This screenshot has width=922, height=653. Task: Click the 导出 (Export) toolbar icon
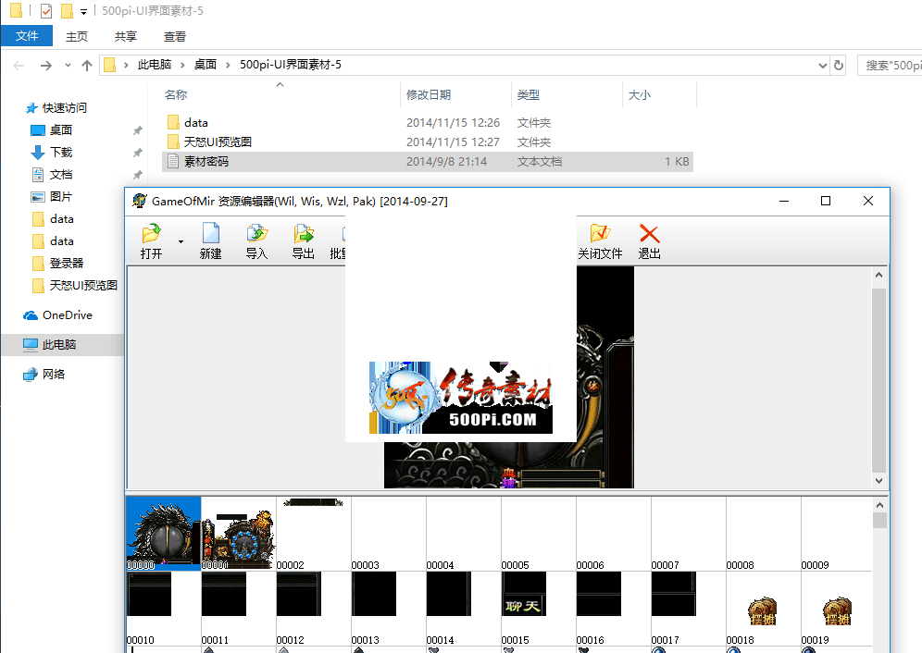click(x=304, y=241)
